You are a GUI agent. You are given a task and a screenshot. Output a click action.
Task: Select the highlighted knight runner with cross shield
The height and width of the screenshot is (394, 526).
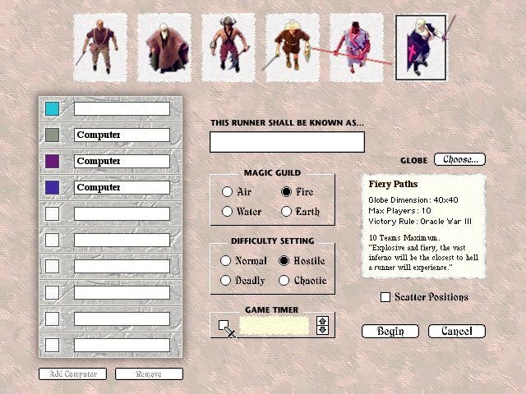[421, 47]
